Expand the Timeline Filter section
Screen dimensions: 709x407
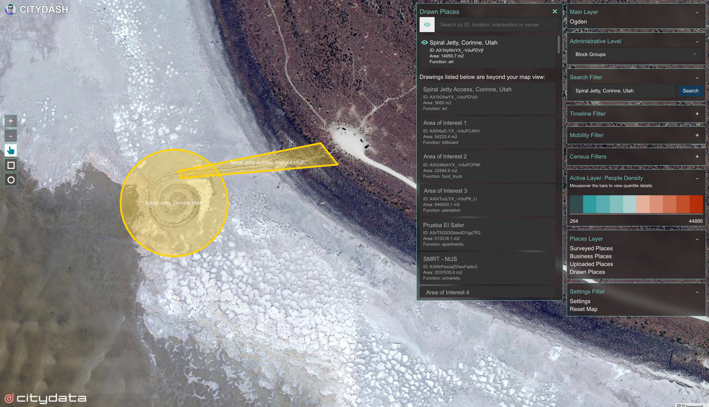point(697,114)
